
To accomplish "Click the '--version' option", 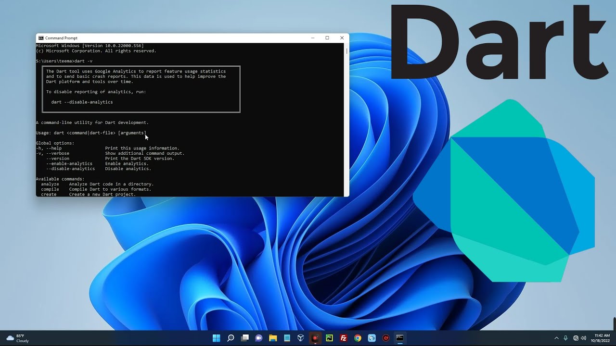I will tap(58, 159).
